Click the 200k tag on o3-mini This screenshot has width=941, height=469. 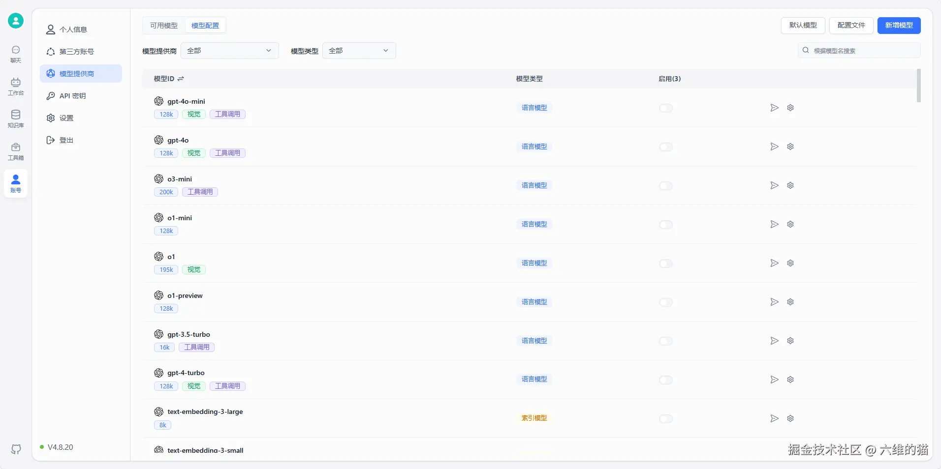coord(166,192)
